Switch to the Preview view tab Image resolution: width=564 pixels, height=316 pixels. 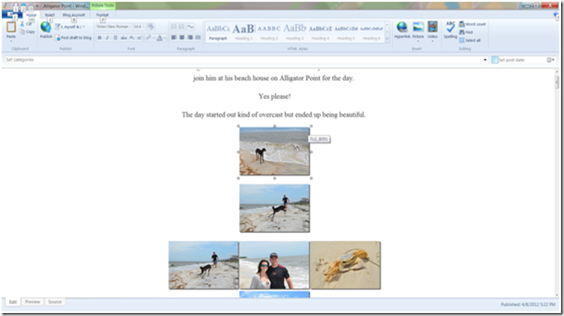[x=32, y=302]
